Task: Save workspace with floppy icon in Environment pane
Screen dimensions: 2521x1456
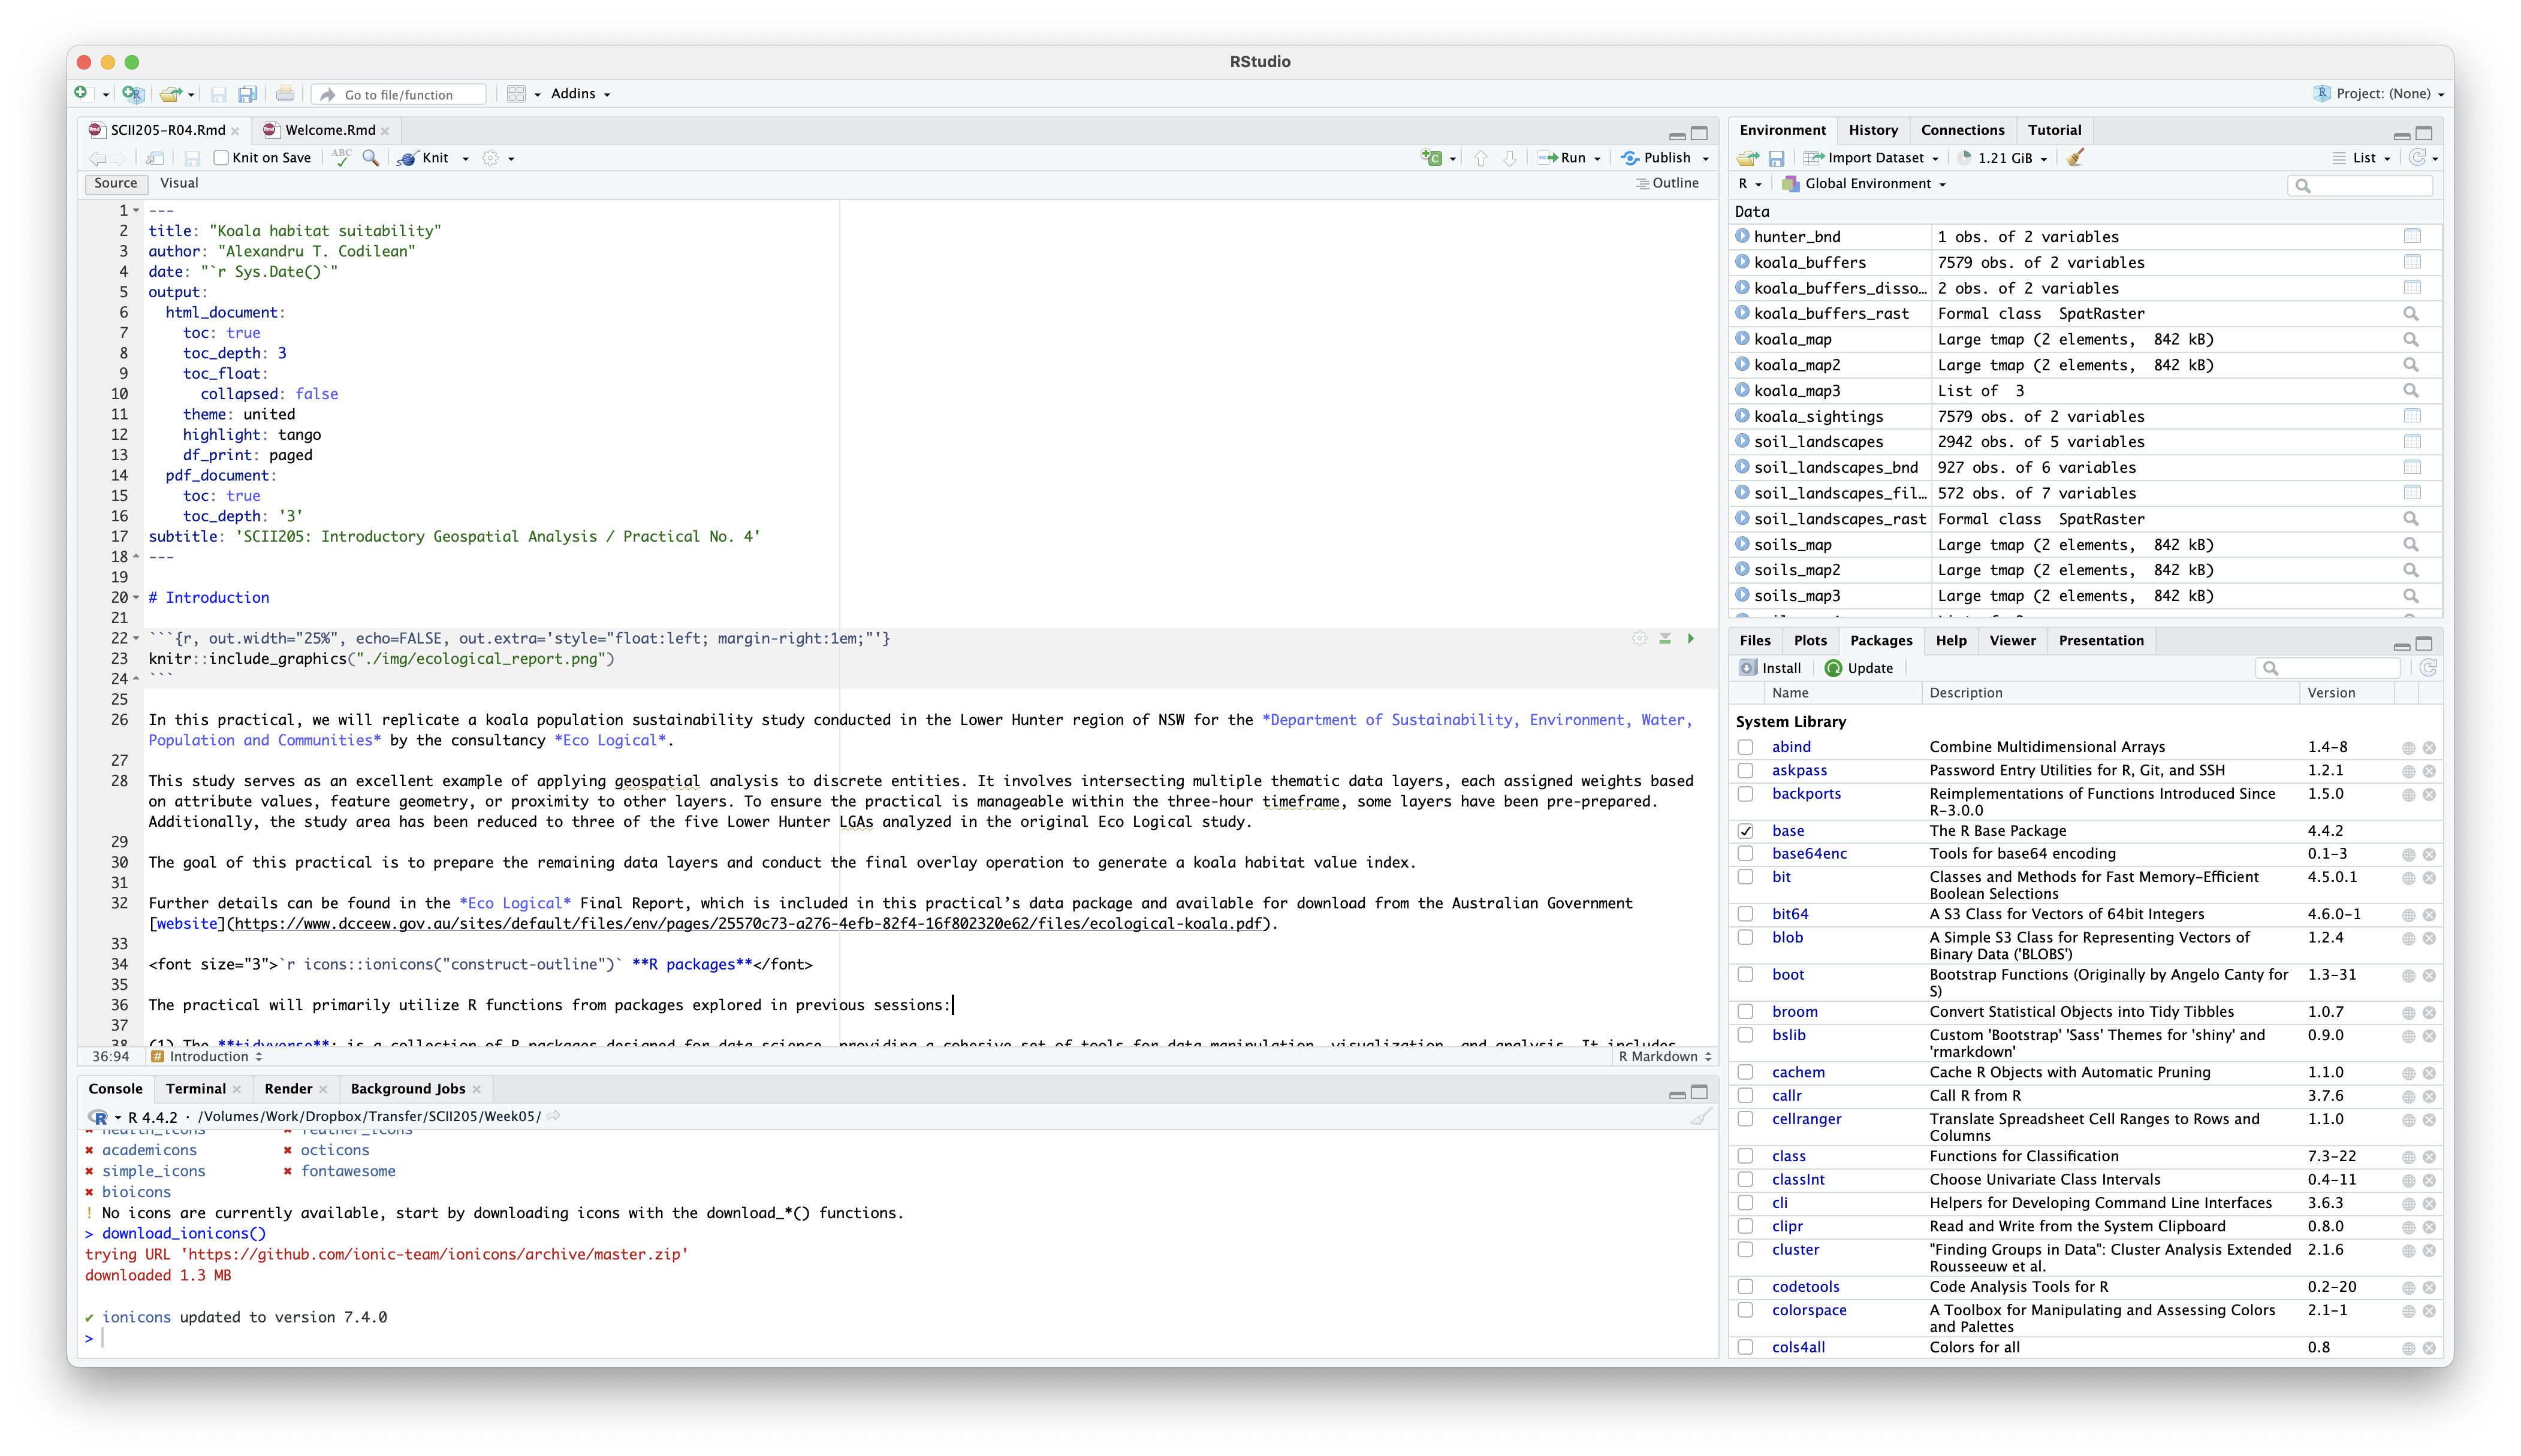Action: click(x=1777, y=158)
